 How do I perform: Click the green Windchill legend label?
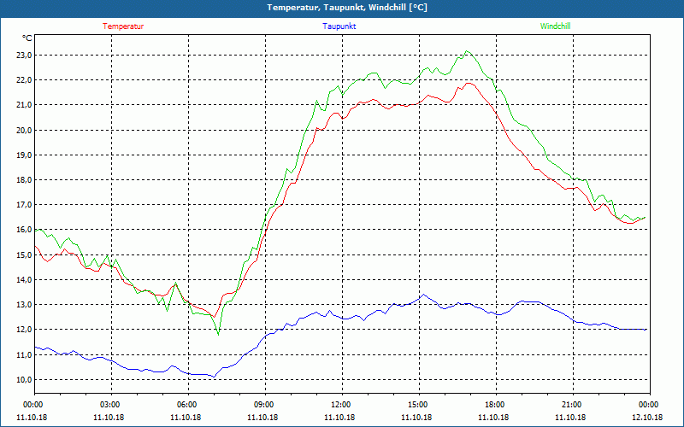pyautogui.click(x=555, y=26)
